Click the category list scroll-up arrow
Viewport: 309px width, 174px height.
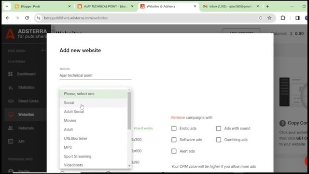pos(129,90)
